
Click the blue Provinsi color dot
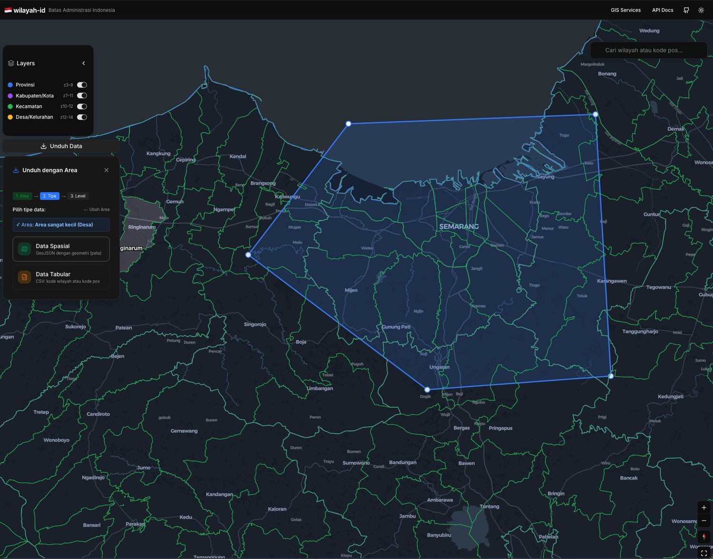pos(10,85)
